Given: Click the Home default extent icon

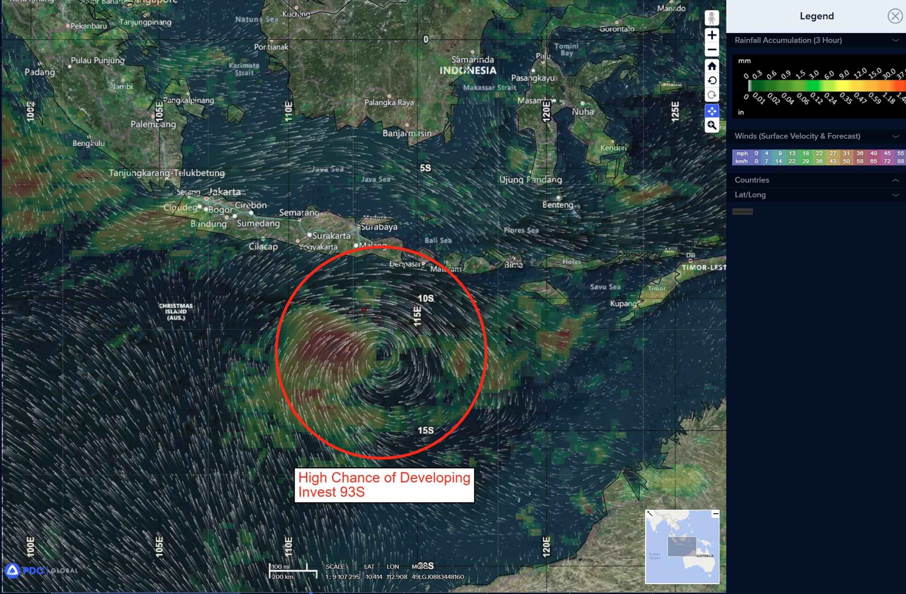Looking at the screenshot, I should pos(711,66).
